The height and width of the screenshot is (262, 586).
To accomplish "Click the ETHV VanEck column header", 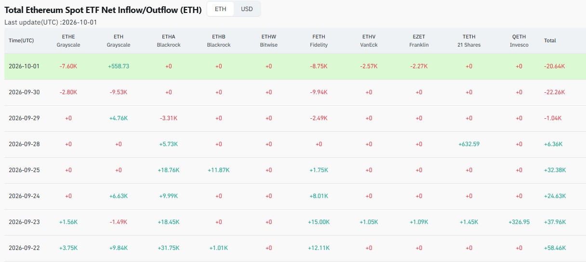I will [369, 40].
